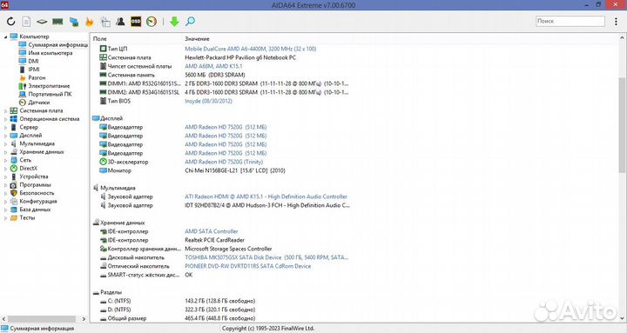Sort by the Значение column header

click(197, 39)
